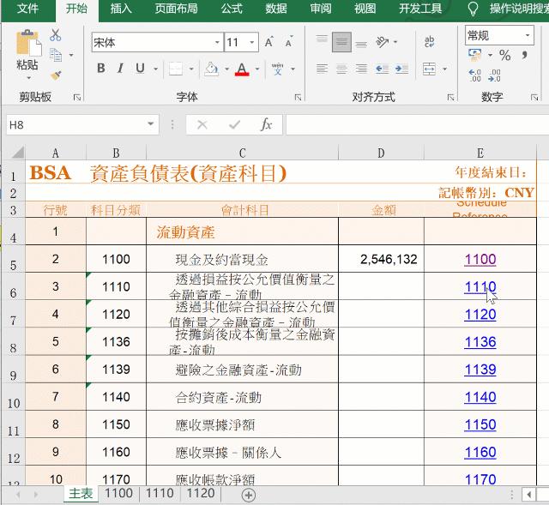
Task: Click the phonetic guide wén icon
Action: tap(277, 69)
